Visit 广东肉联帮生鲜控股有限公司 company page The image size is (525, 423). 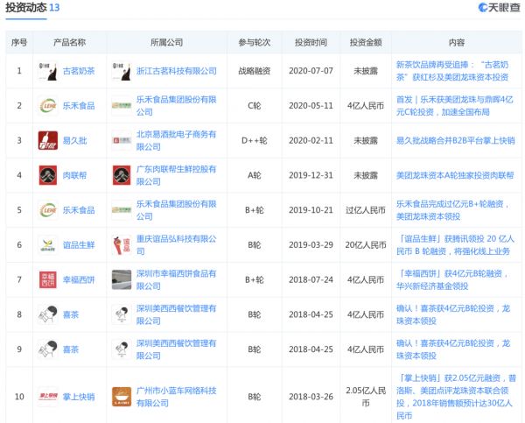pyautogui.click(x=178, y=175)
